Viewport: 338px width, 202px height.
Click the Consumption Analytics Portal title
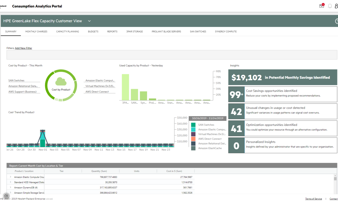pos(37,6)
